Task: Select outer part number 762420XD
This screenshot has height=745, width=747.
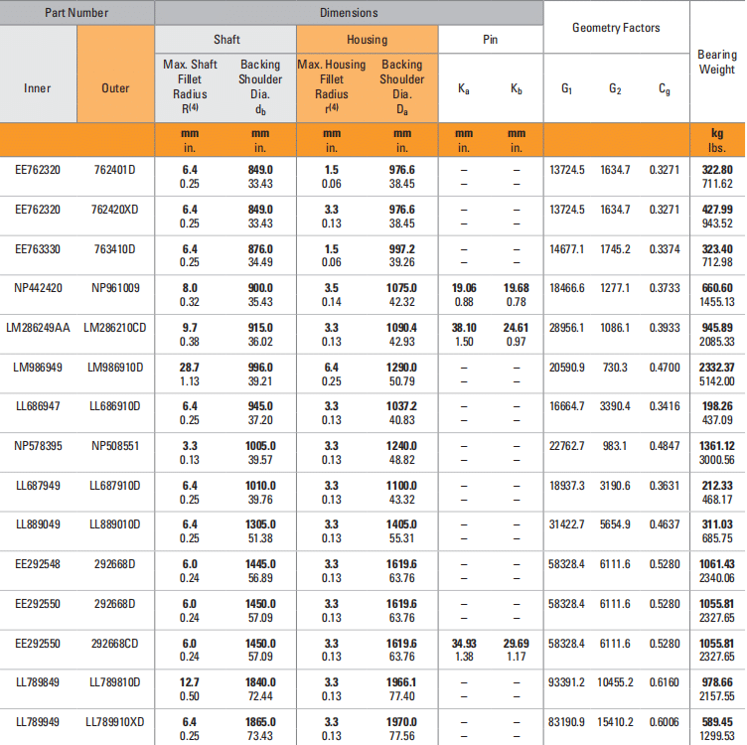Action: [x=115, y=210]
